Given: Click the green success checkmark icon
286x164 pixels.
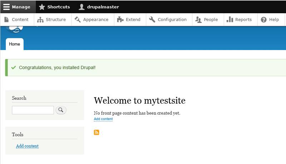Looking at the screenshot, I should pyautogui.click(x=14, y=68).
